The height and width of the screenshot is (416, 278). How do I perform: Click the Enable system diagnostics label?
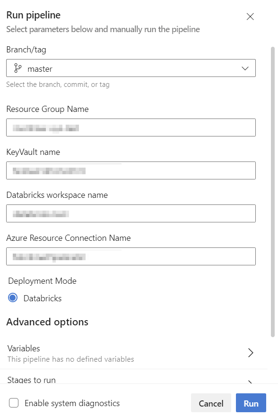tap(72, 403)
